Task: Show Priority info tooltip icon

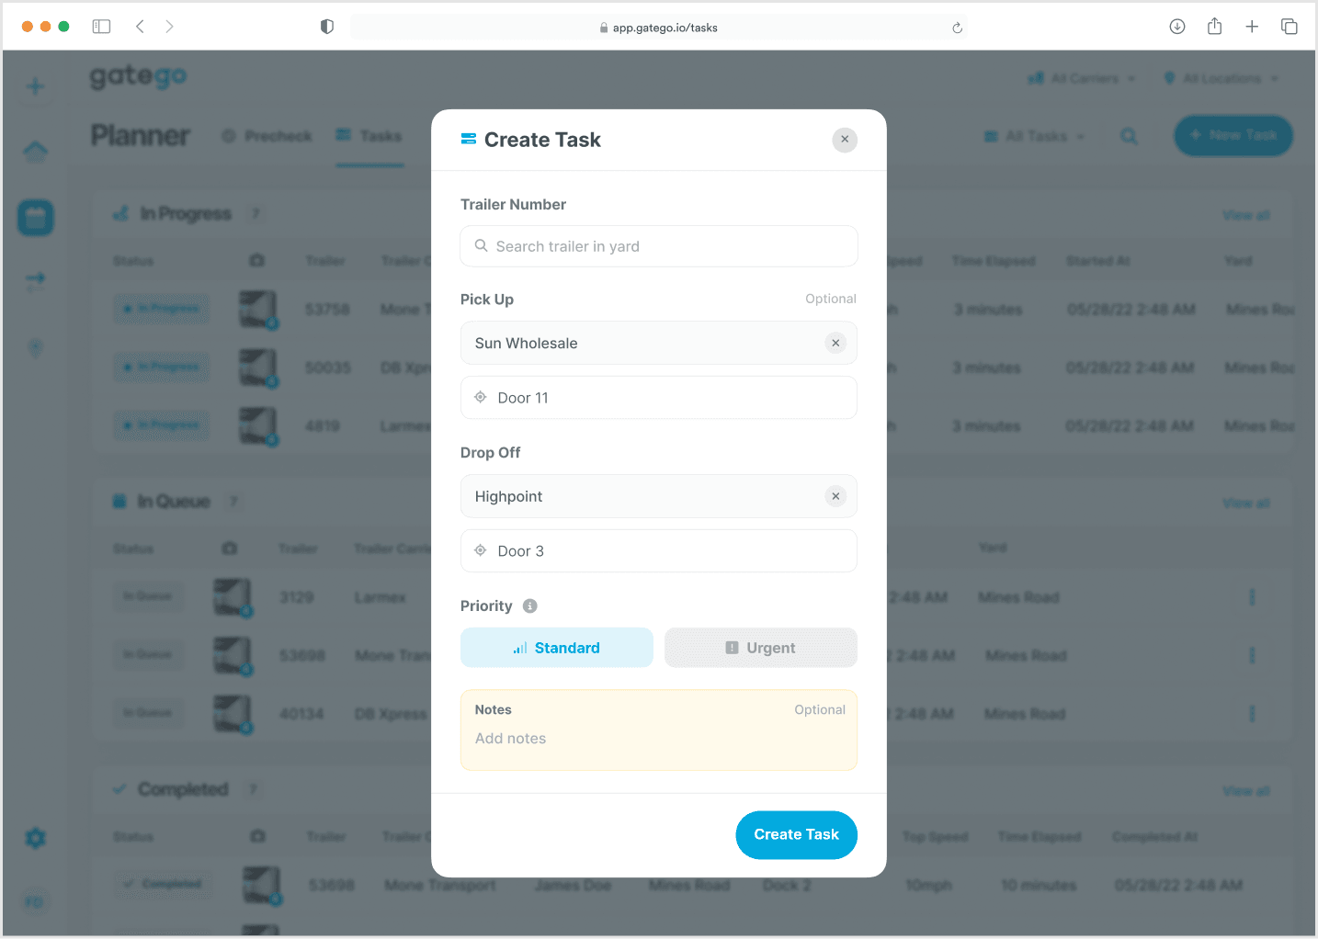Action: (530, 606)
